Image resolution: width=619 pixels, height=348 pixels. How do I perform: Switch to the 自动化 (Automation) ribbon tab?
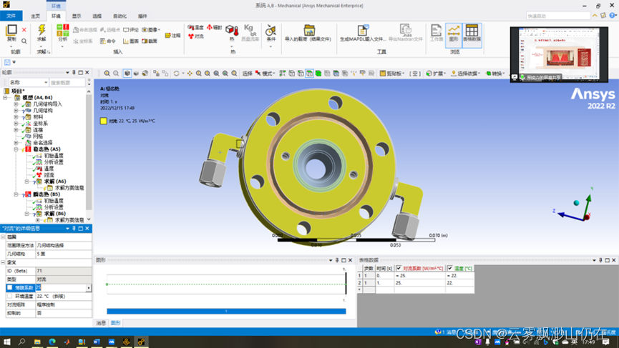pyautogui.click(x=120, y=16)
